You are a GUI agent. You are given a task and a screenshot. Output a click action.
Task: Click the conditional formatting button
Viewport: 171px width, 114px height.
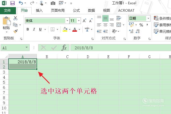click(162, 18)
